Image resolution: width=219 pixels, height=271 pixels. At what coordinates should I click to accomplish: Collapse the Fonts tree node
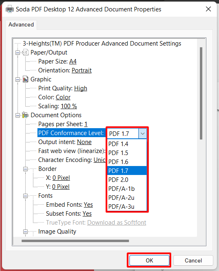tap(25, 196)
